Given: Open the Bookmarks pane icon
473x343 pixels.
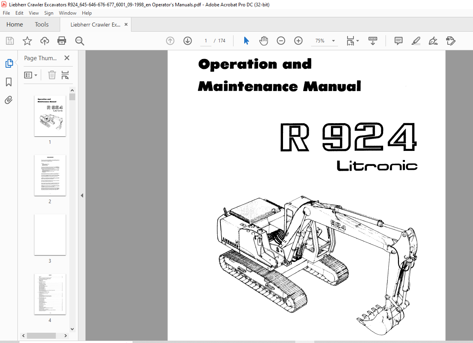Looking at the screenshot, I should point(9,82).
